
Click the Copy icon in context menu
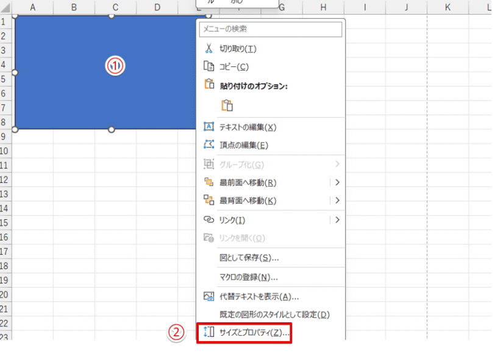208,67
